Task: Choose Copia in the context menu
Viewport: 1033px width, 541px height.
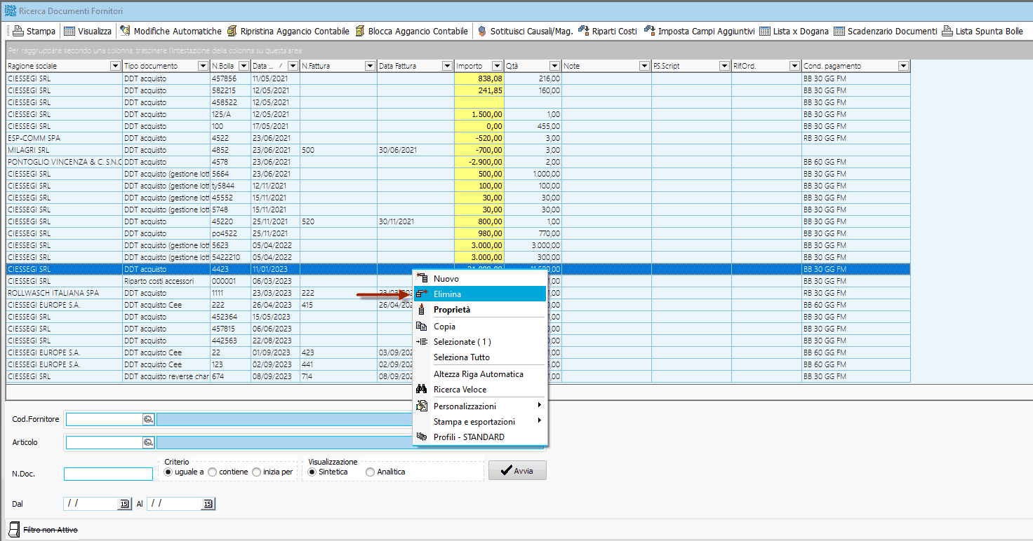Action: [480, 326]
